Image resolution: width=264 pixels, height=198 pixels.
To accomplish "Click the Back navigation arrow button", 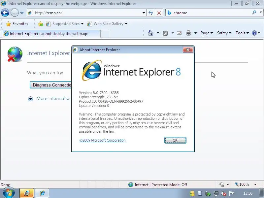I will (x=5, y=13).
